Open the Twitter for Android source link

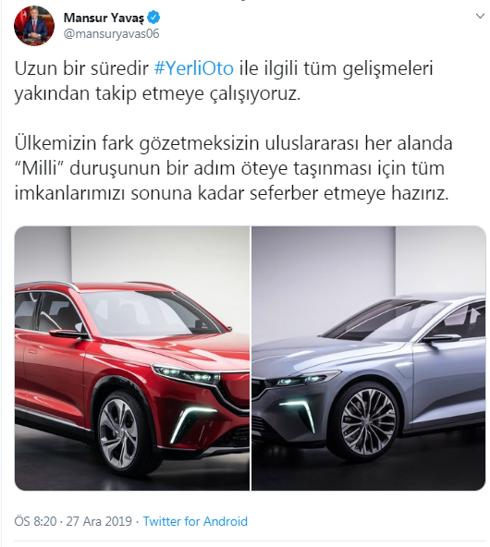[195, 521]
